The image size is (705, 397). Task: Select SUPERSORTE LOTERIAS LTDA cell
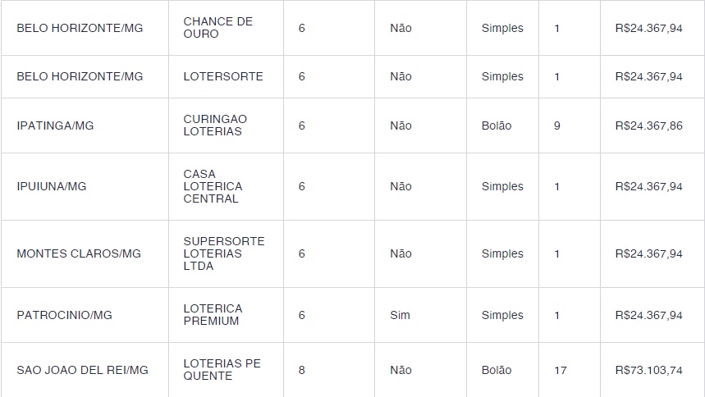tap(223, 253)
